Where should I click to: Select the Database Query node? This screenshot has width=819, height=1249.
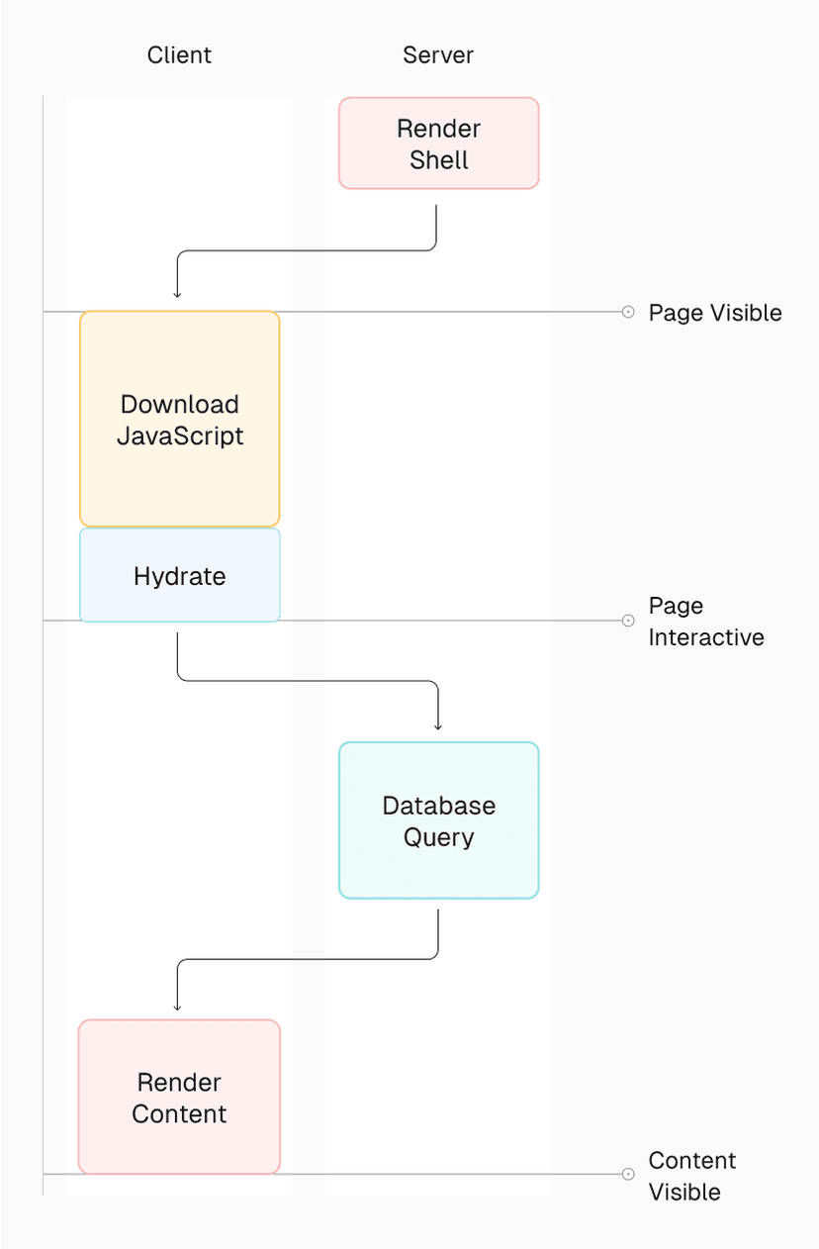point(438,819)
